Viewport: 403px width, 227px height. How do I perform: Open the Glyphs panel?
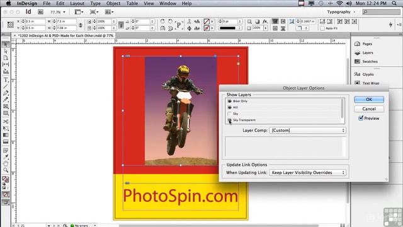[x=365, y=74]
